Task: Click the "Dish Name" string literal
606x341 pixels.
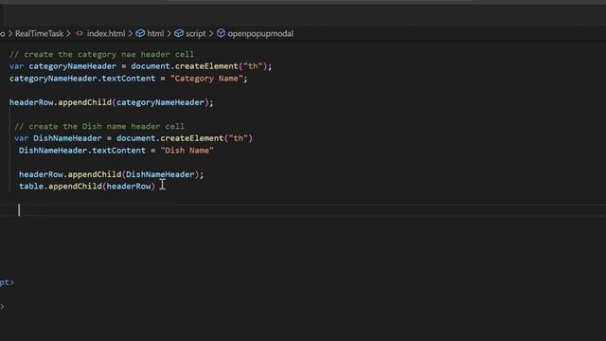Action: point(187,151)
